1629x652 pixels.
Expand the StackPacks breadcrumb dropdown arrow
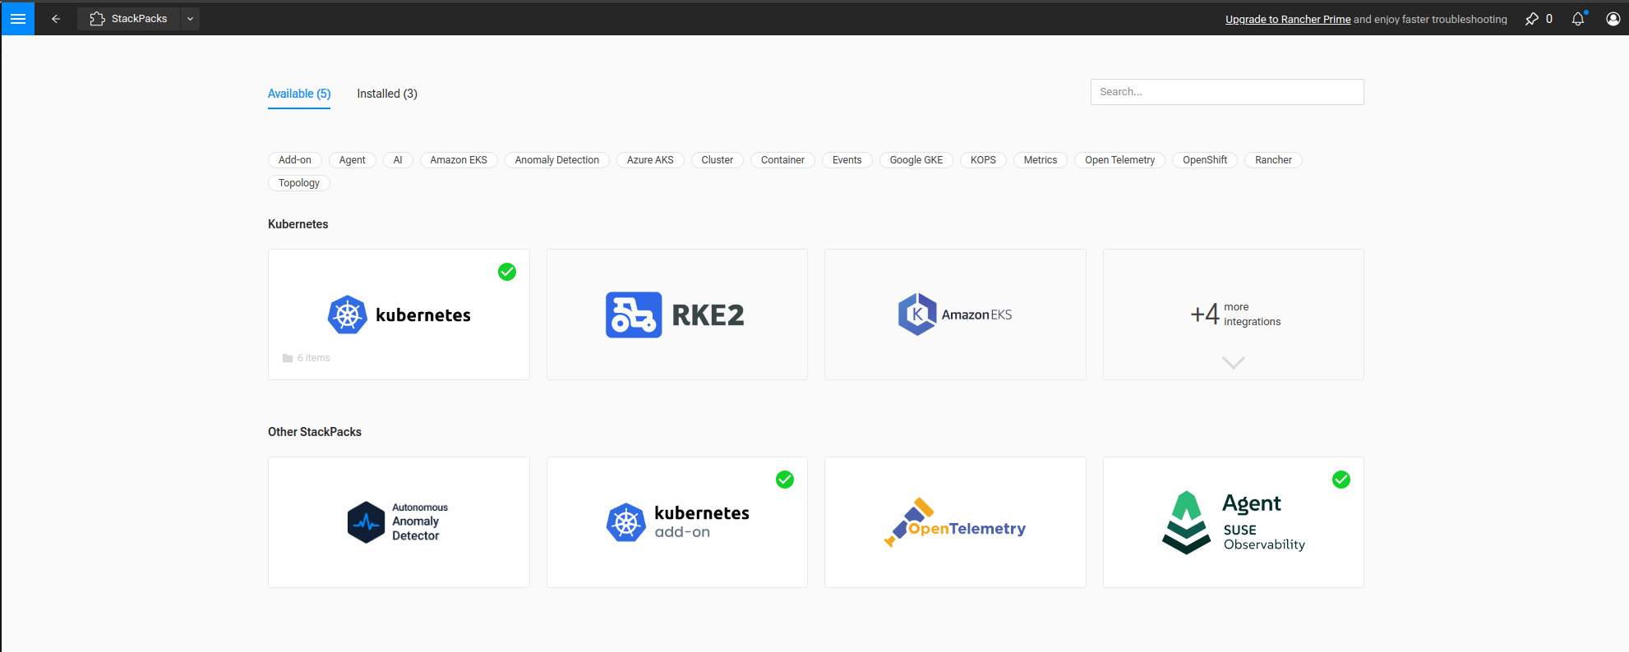(x=190, y=19)
